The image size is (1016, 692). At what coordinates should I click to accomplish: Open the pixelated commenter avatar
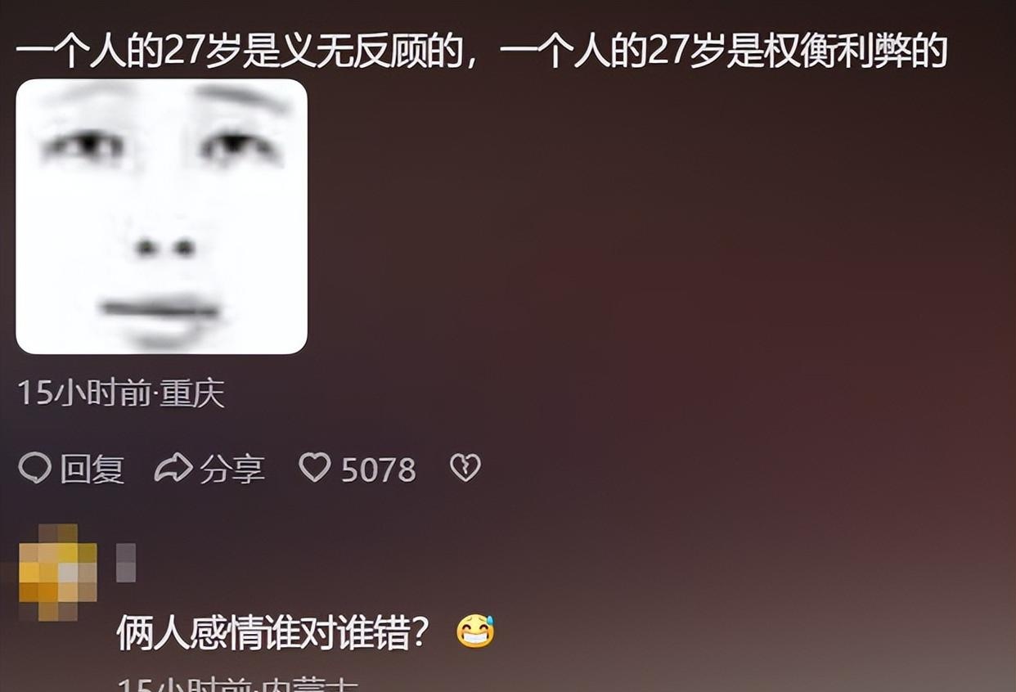[57, 572]
